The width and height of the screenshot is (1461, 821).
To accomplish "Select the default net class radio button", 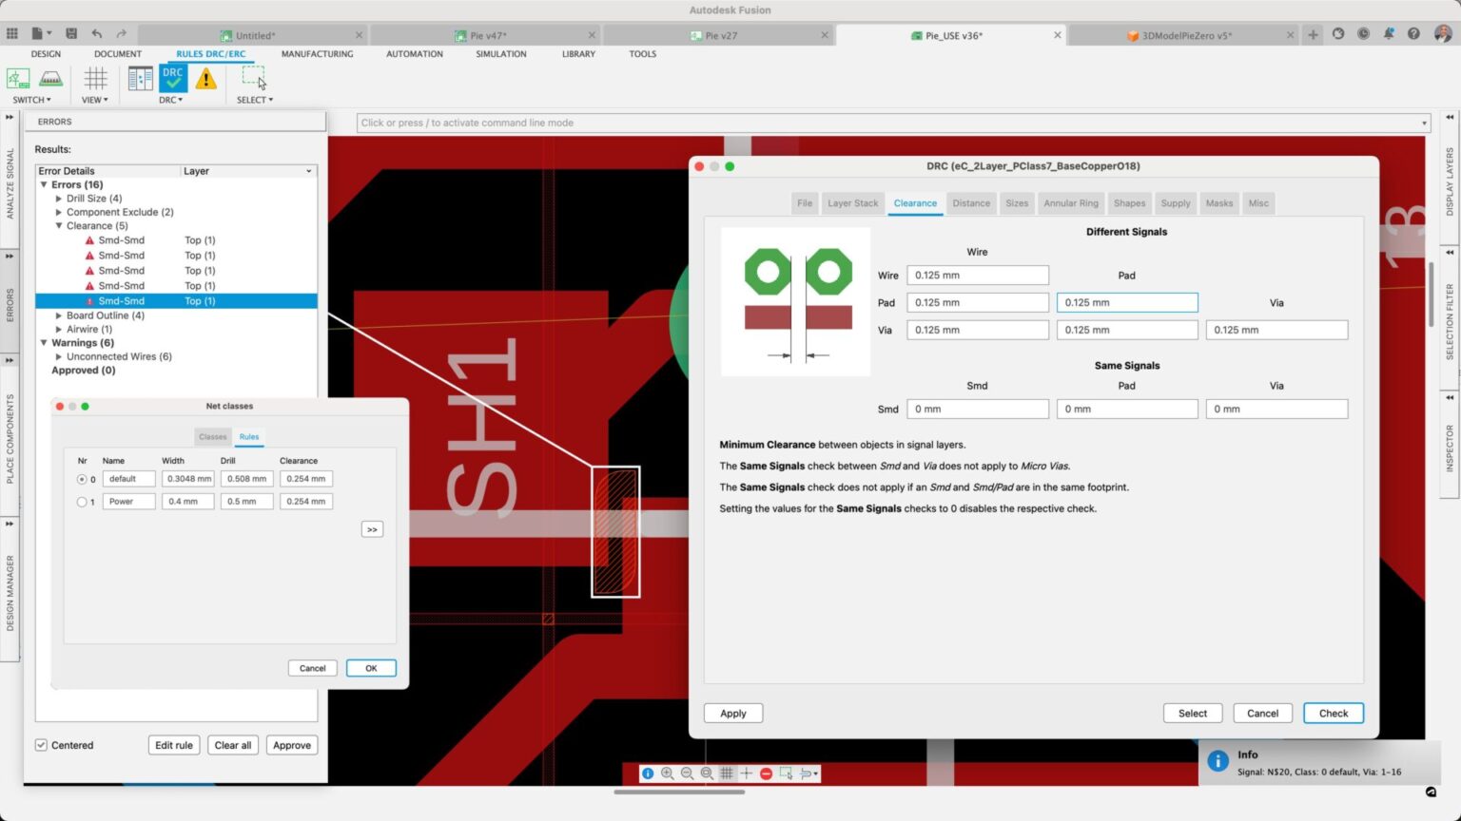I will [x=83, y=479].
